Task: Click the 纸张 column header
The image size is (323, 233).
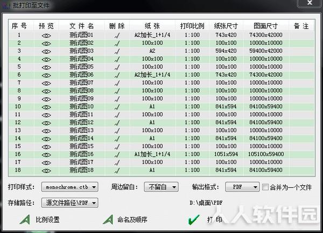Action: point(152,26)
